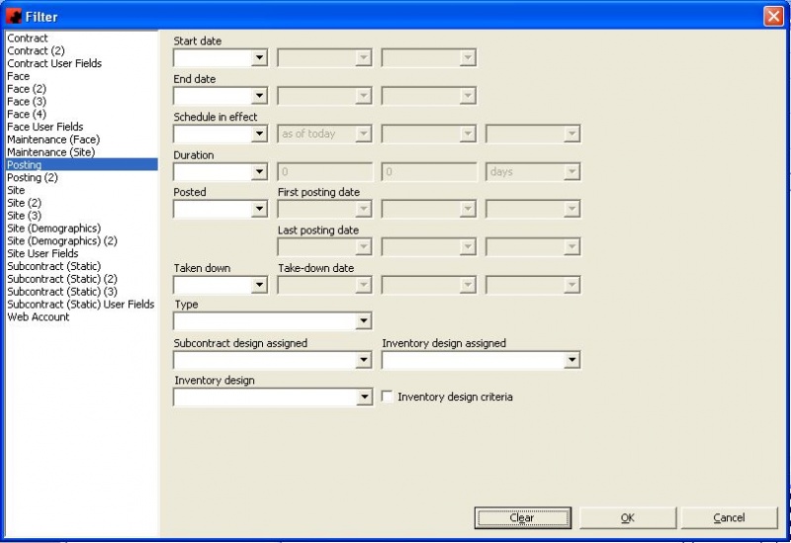Choose Maintenance (Site) from list

tap(50, 152)
